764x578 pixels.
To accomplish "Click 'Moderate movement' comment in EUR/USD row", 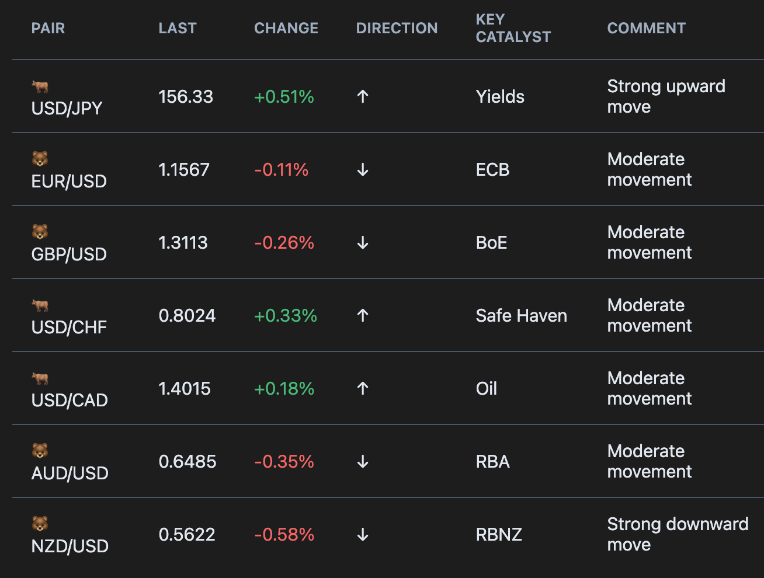I will tap(650, 170).
